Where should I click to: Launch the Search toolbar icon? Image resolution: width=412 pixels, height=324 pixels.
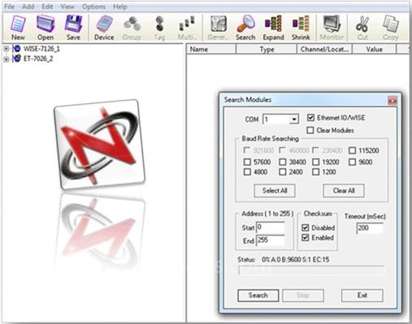245,28
